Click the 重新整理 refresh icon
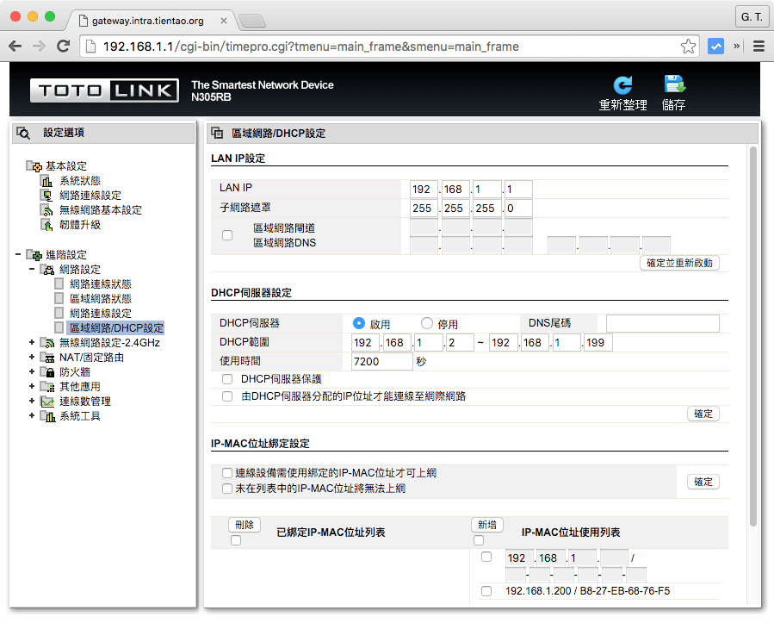 pyautogui.click(x=622, y=84)
